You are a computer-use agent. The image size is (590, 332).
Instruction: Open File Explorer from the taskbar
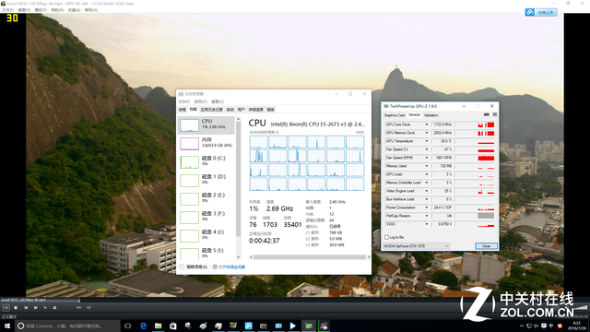[x=158, y=326]
